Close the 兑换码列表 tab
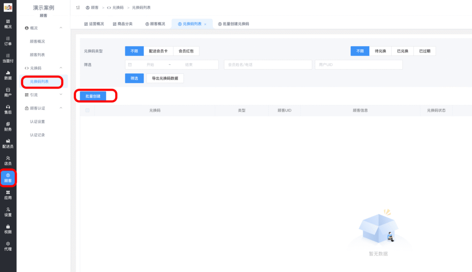This screenshot has width=472, height=272. pyautogui.click(x=205, y=24)
